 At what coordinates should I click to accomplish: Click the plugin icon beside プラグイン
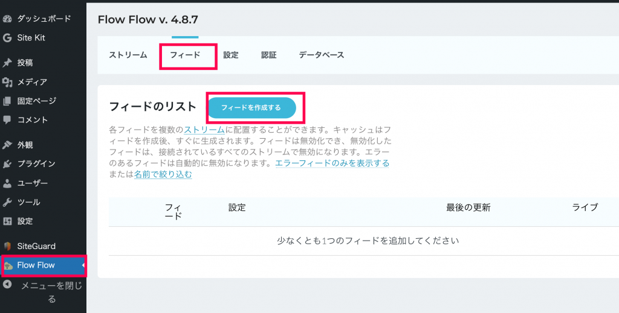(x=7, y=164)
